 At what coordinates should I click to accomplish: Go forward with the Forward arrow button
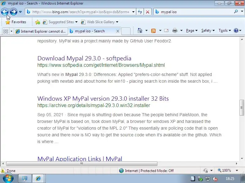click(x=13, y=12)
